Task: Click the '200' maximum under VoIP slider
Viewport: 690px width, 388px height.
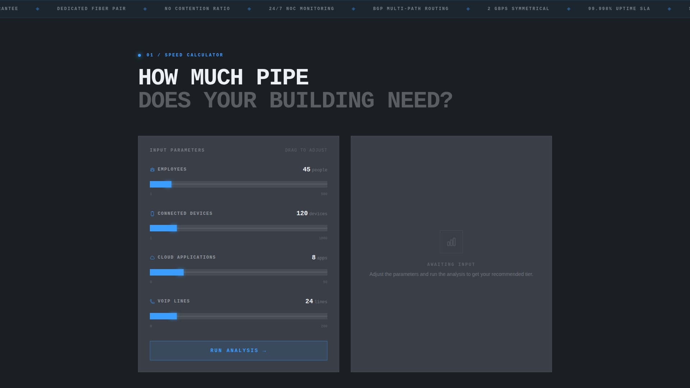Action: (x=324, y=326)
